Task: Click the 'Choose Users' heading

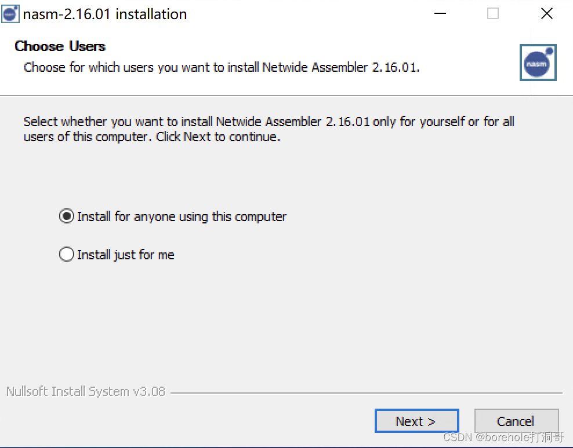Action: [60, 46]
